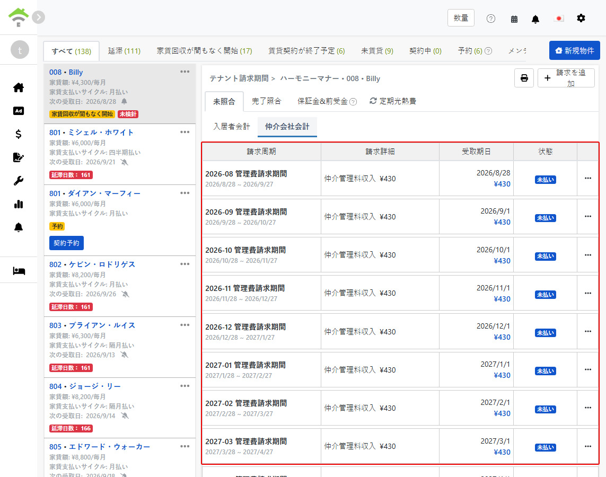Open menu for 801 ミシェル・ホワイト card

(185, 132)
